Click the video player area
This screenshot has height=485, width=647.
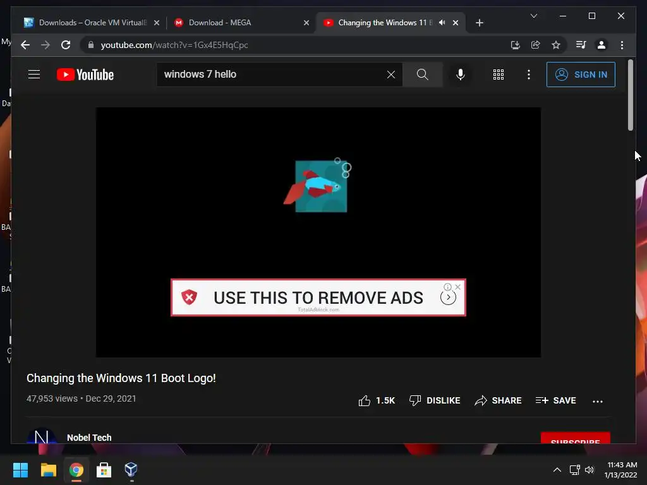(x=318, y=232)
